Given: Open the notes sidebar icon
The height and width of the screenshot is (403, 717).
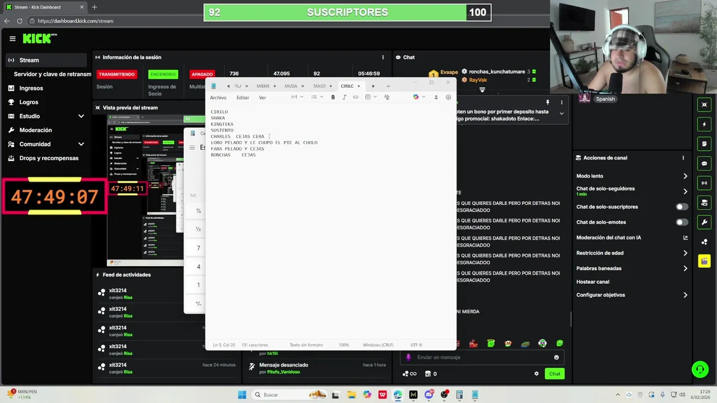Looking at the screenshot, I should [x=705, y=144].
